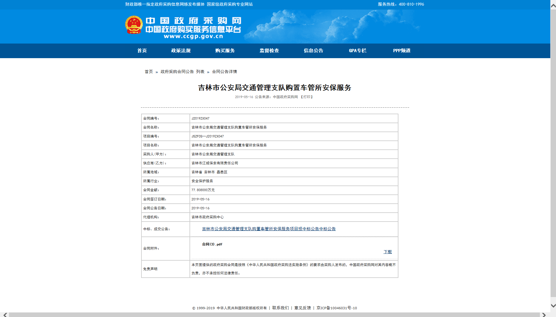Click the 服务热线 hotline text
Image resolution: width=556 pixels, height=317 pixels.
pos(401,4)
